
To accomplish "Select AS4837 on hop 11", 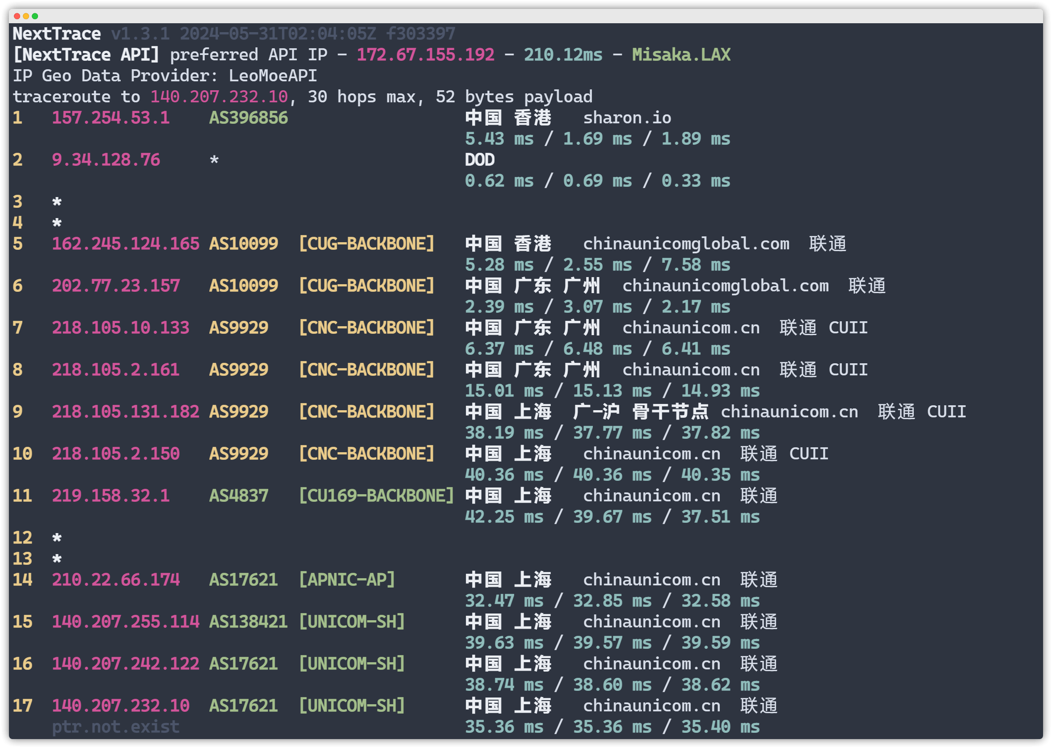I will [239, 496].
